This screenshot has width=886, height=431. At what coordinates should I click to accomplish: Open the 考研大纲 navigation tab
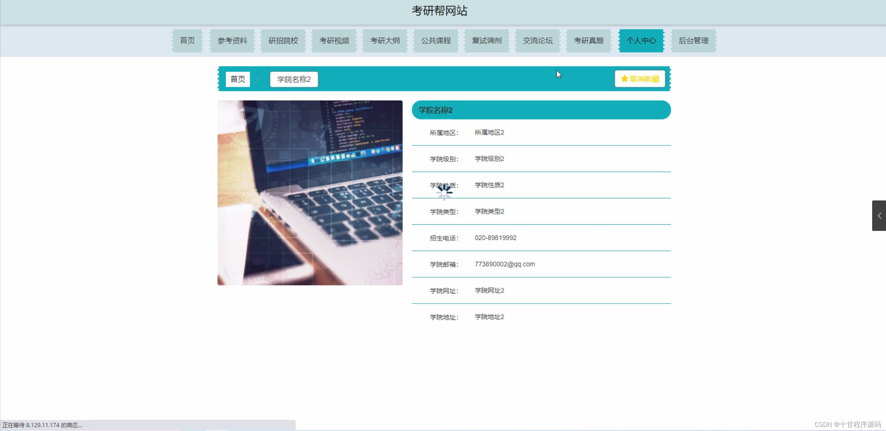pos(384,41)
